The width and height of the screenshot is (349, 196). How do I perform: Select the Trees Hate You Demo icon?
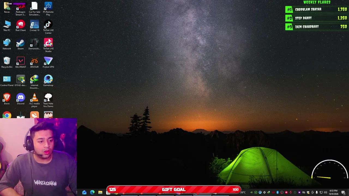pyautogui.click(x=48, y=100)
